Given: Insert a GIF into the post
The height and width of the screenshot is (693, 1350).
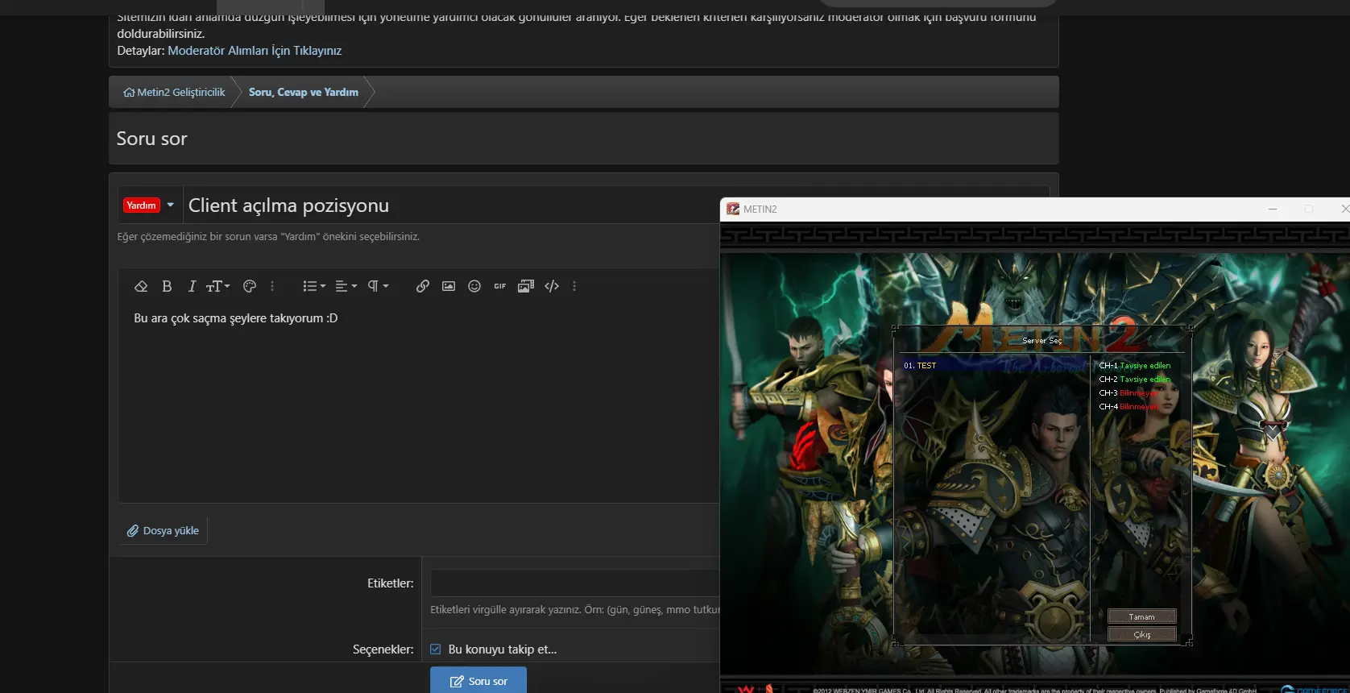Looking at the screenshot, I should pos(500,286).
